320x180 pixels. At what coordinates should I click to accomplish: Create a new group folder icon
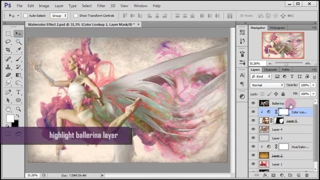pos(290,175)
